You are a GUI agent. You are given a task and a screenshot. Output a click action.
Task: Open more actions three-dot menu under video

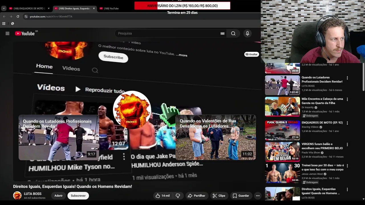click(258, 196)
